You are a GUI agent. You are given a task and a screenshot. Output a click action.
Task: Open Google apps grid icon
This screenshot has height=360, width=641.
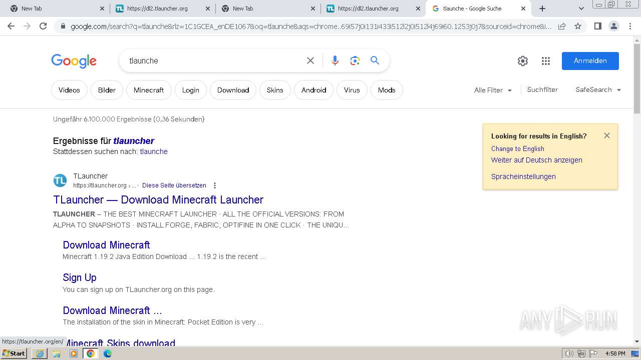tap(546, 61)
